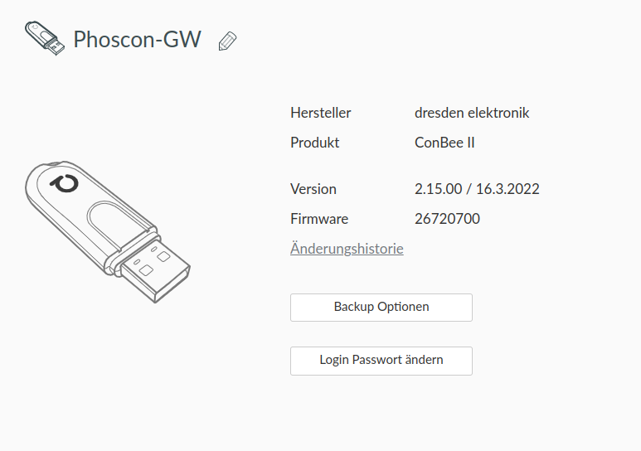Image resolution: width=641 pixels, height=451 pixels.
Task: Click the Firmware label
Action: (319, 219)
